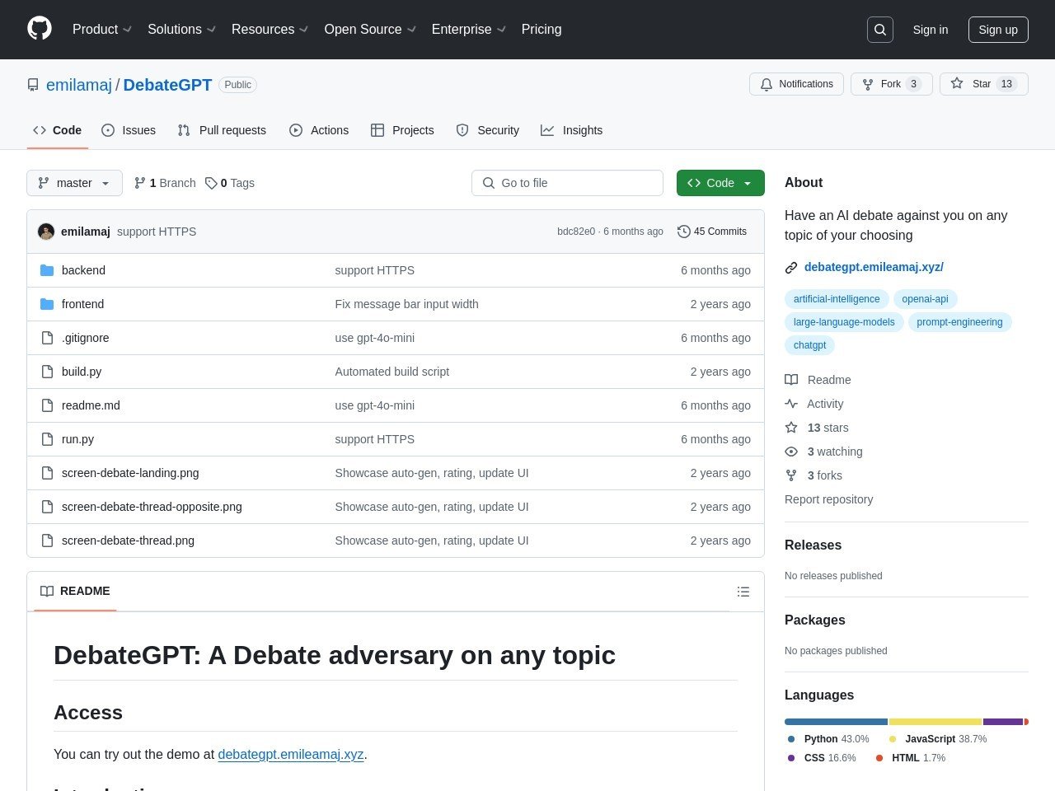The height and width of the screenshot is (791, 1055).
Task: Click the link icon beside debategpt.emileamaj.xyz
Action: 791,268
